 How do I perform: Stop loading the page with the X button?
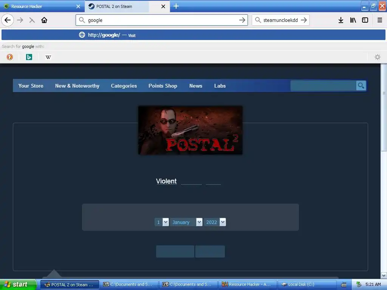32,20
